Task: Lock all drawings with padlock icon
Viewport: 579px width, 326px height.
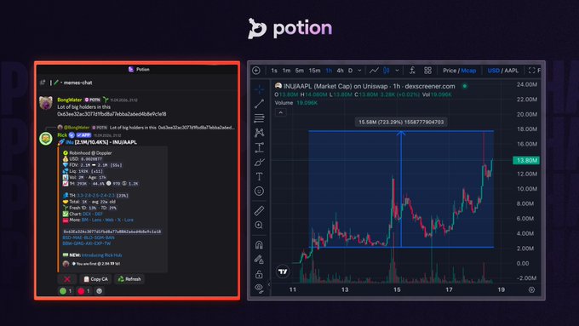Action: pos(259,274)
